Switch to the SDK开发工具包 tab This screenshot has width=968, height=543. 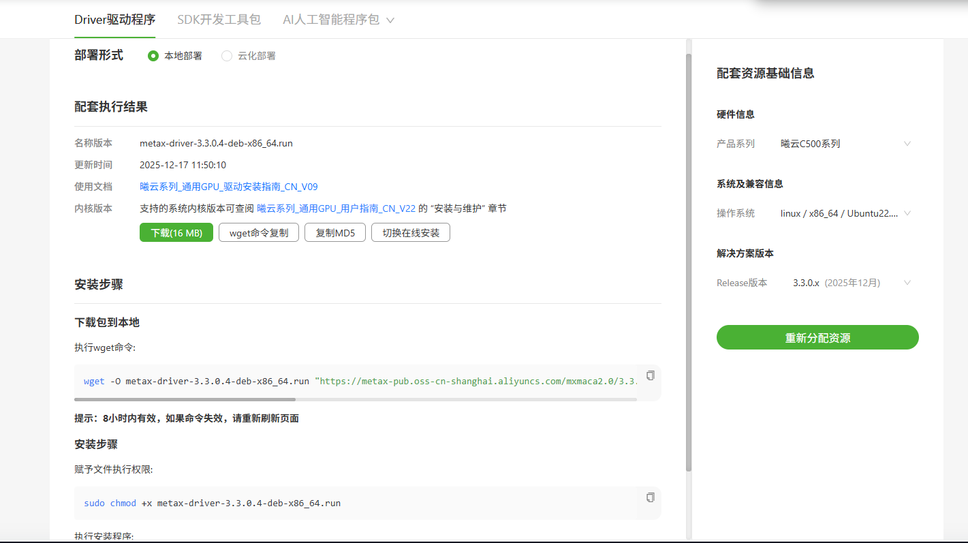[x=219, y=20]
